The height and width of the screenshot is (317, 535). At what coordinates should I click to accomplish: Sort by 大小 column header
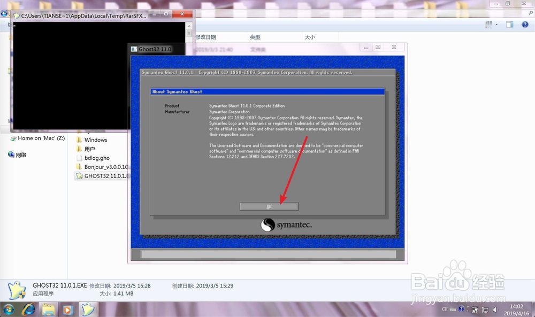(310, 37)
